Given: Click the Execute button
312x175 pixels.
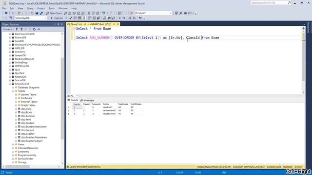Looking at the screenshot, I should pos(57,18).
